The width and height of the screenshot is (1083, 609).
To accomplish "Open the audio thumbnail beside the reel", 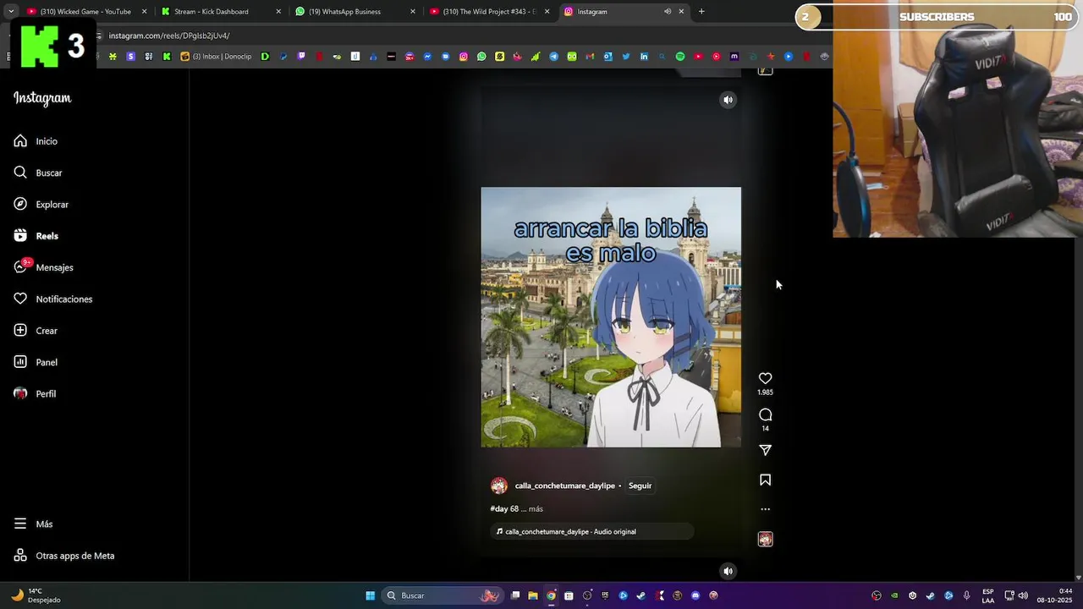I will click(765, 539).
